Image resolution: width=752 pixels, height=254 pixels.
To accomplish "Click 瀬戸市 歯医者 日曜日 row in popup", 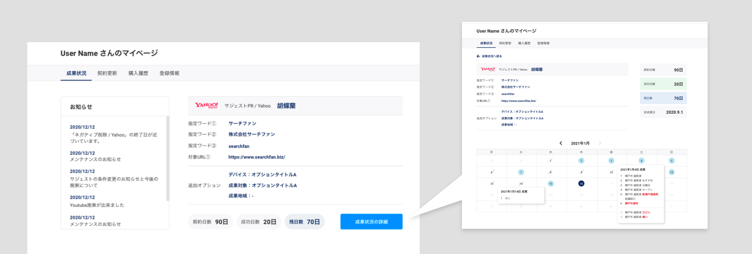I will coord(635,185).
